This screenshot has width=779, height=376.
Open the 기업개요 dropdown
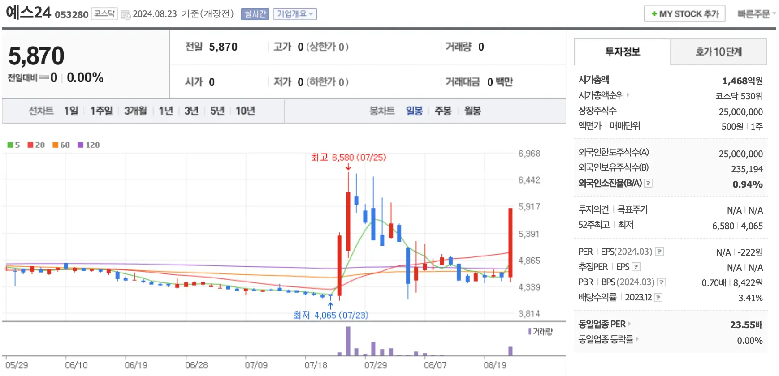click(x=295, y=14)
